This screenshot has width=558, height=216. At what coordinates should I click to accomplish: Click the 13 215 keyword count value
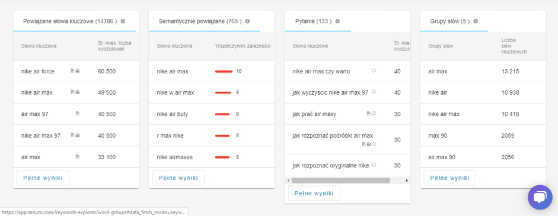(x=510, y=72)
